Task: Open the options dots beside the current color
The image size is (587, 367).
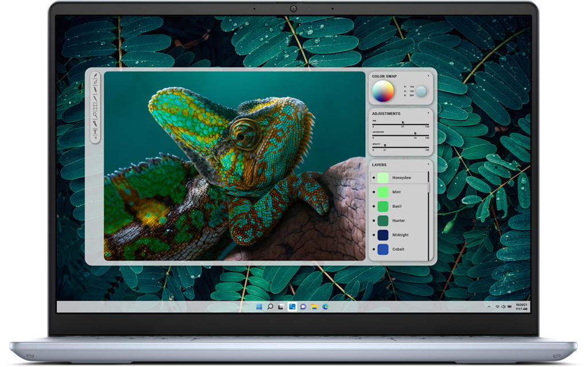Action: [x=428, y=90]
